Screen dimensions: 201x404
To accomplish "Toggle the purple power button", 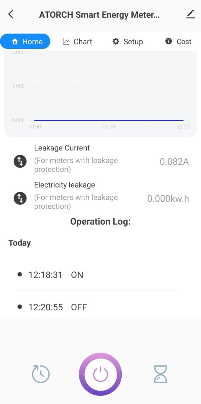I will (x=100, y=374).
